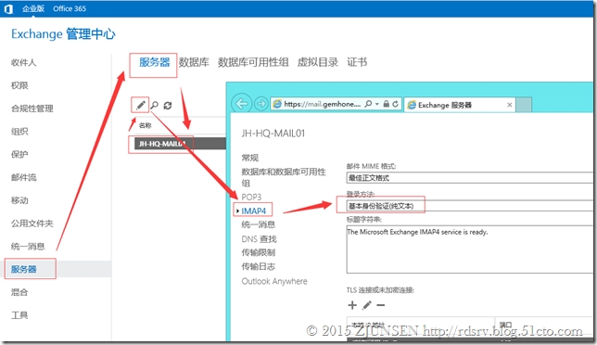Viewport: 597px width, 345px height.
Task: Click the plus icon under TLS connections
Action: [352, 305]
